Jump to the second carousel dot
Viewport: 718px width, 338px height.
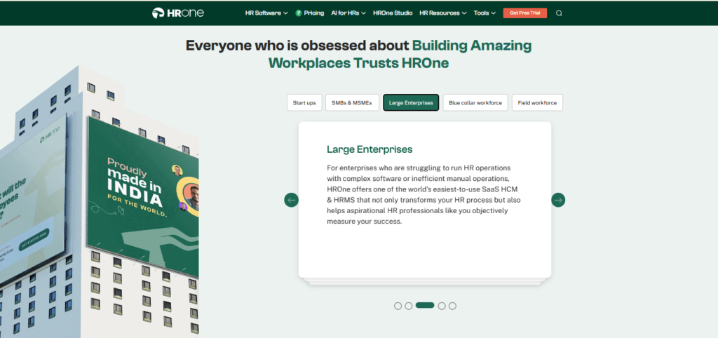coord(409,306)
